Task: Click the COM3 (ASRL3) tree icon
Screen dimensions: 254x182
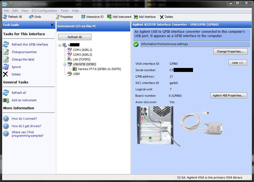Action: (x=70, y=54)
